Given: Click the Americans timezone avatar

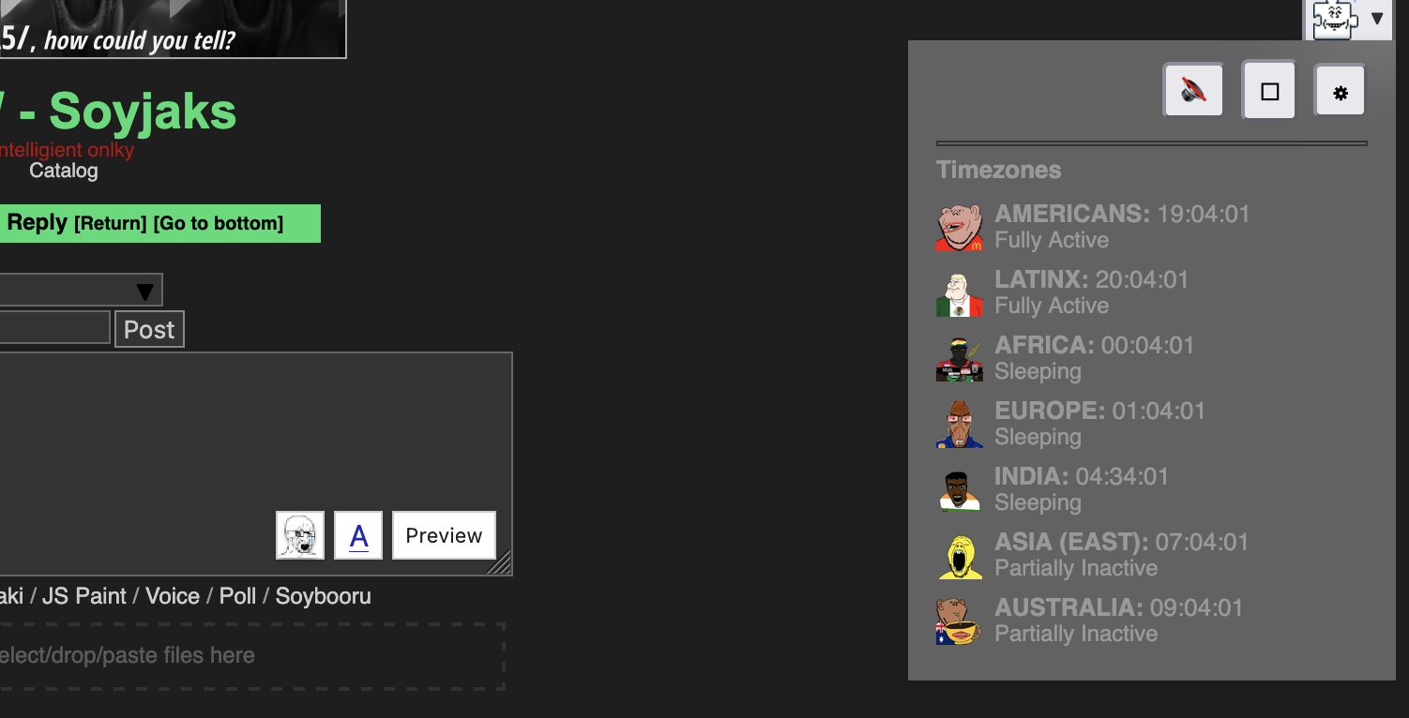Looking at the screenshot, I should (x=959, y=227).
